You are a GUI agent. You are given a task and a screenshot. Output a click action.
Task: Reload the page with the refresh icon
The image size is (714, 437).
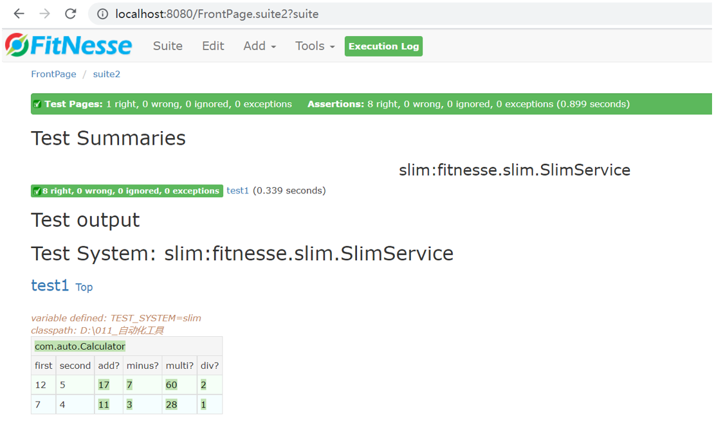[x=71, y=13]
